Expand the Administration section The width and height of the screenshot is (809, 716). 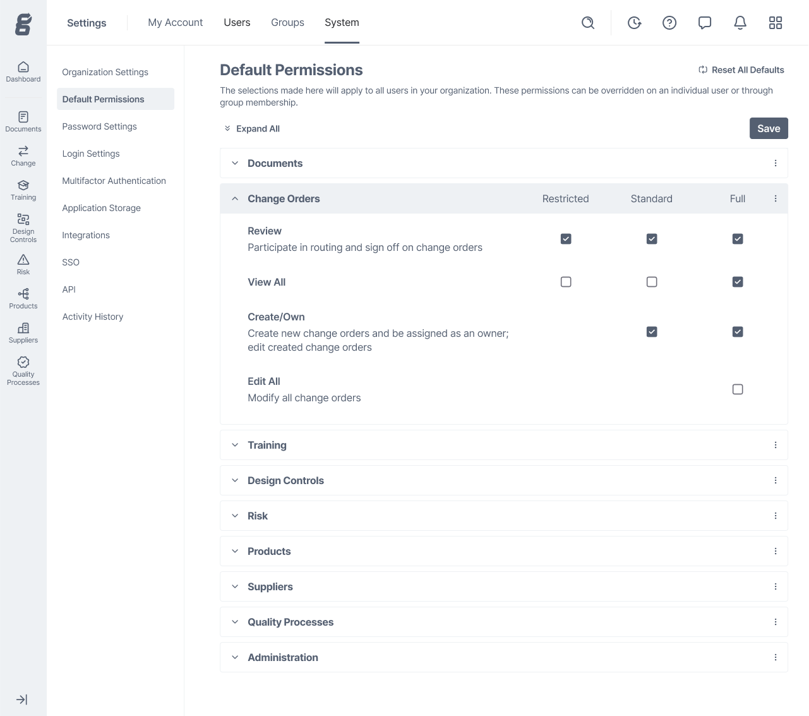tap(234, 657)
